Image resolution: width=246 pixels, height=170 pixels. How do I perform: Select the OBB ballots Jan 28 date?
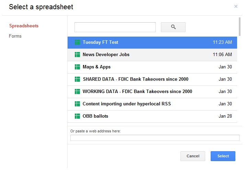225,116
